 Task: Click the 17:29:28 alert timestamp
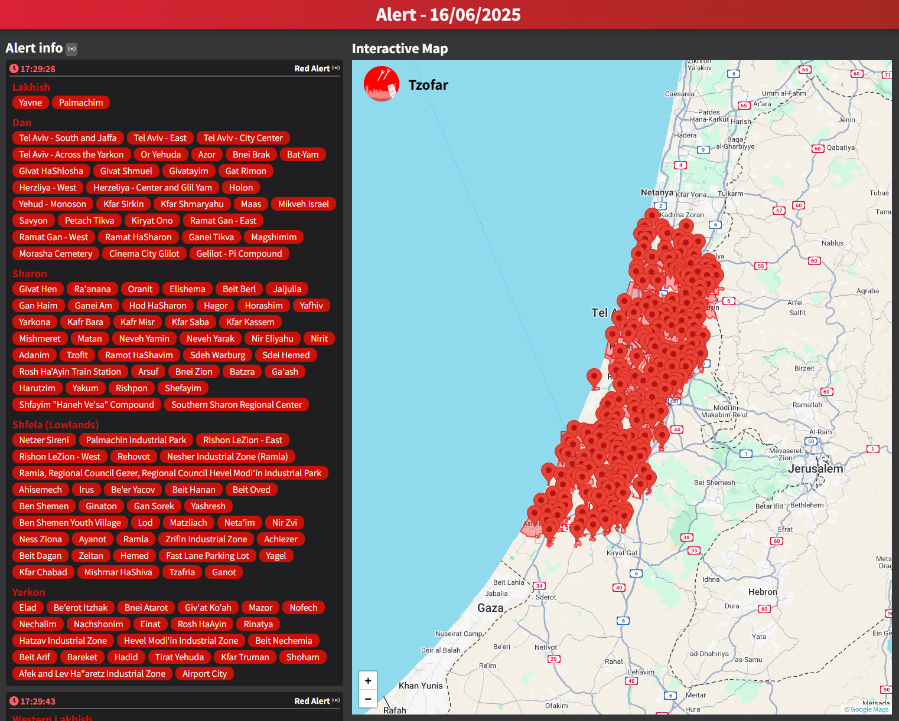[x=38, y=68]
